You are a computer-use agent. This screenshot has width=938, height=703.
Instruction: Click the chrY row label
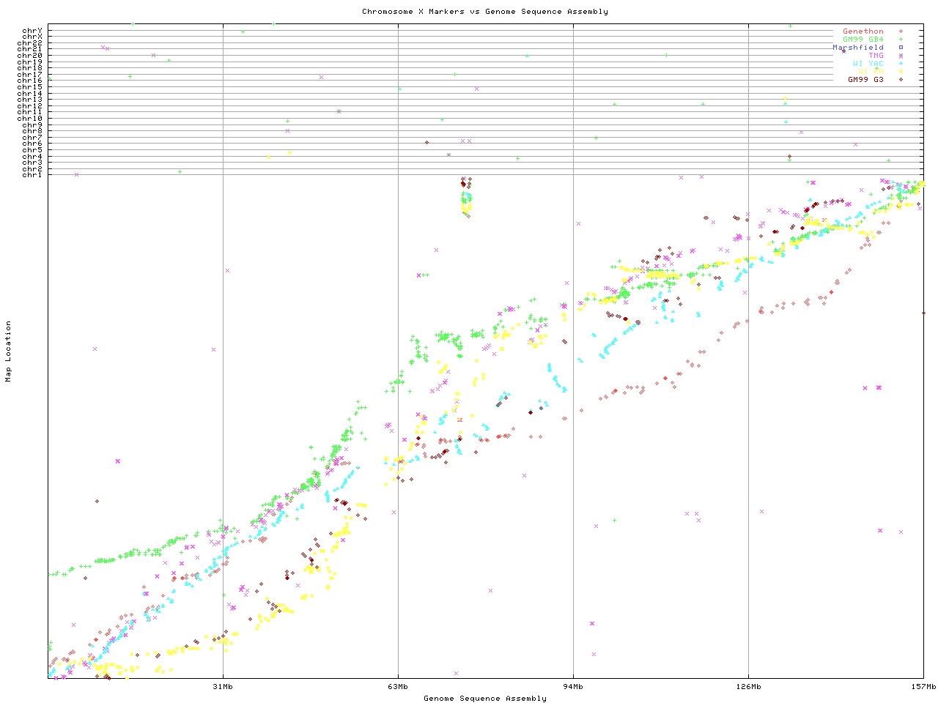32,30
